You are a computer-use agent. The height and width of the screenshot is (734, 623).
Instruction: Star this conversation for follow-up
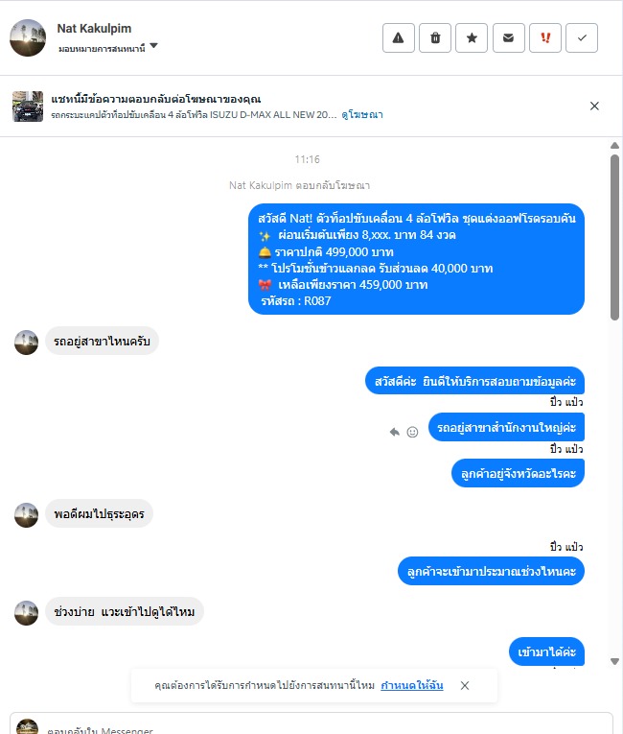tap(472, 38)
